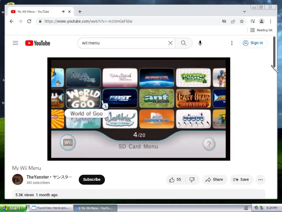Screen dimensions: 282x212
Task: Open the Windows start button
Action: click(13, 208)
